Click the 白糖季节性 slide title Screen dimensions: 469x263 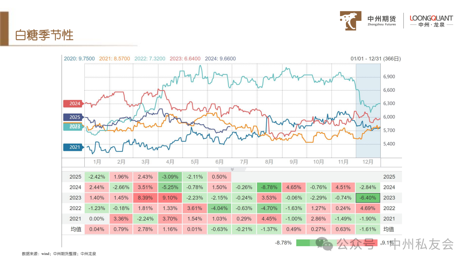(44, 35)
